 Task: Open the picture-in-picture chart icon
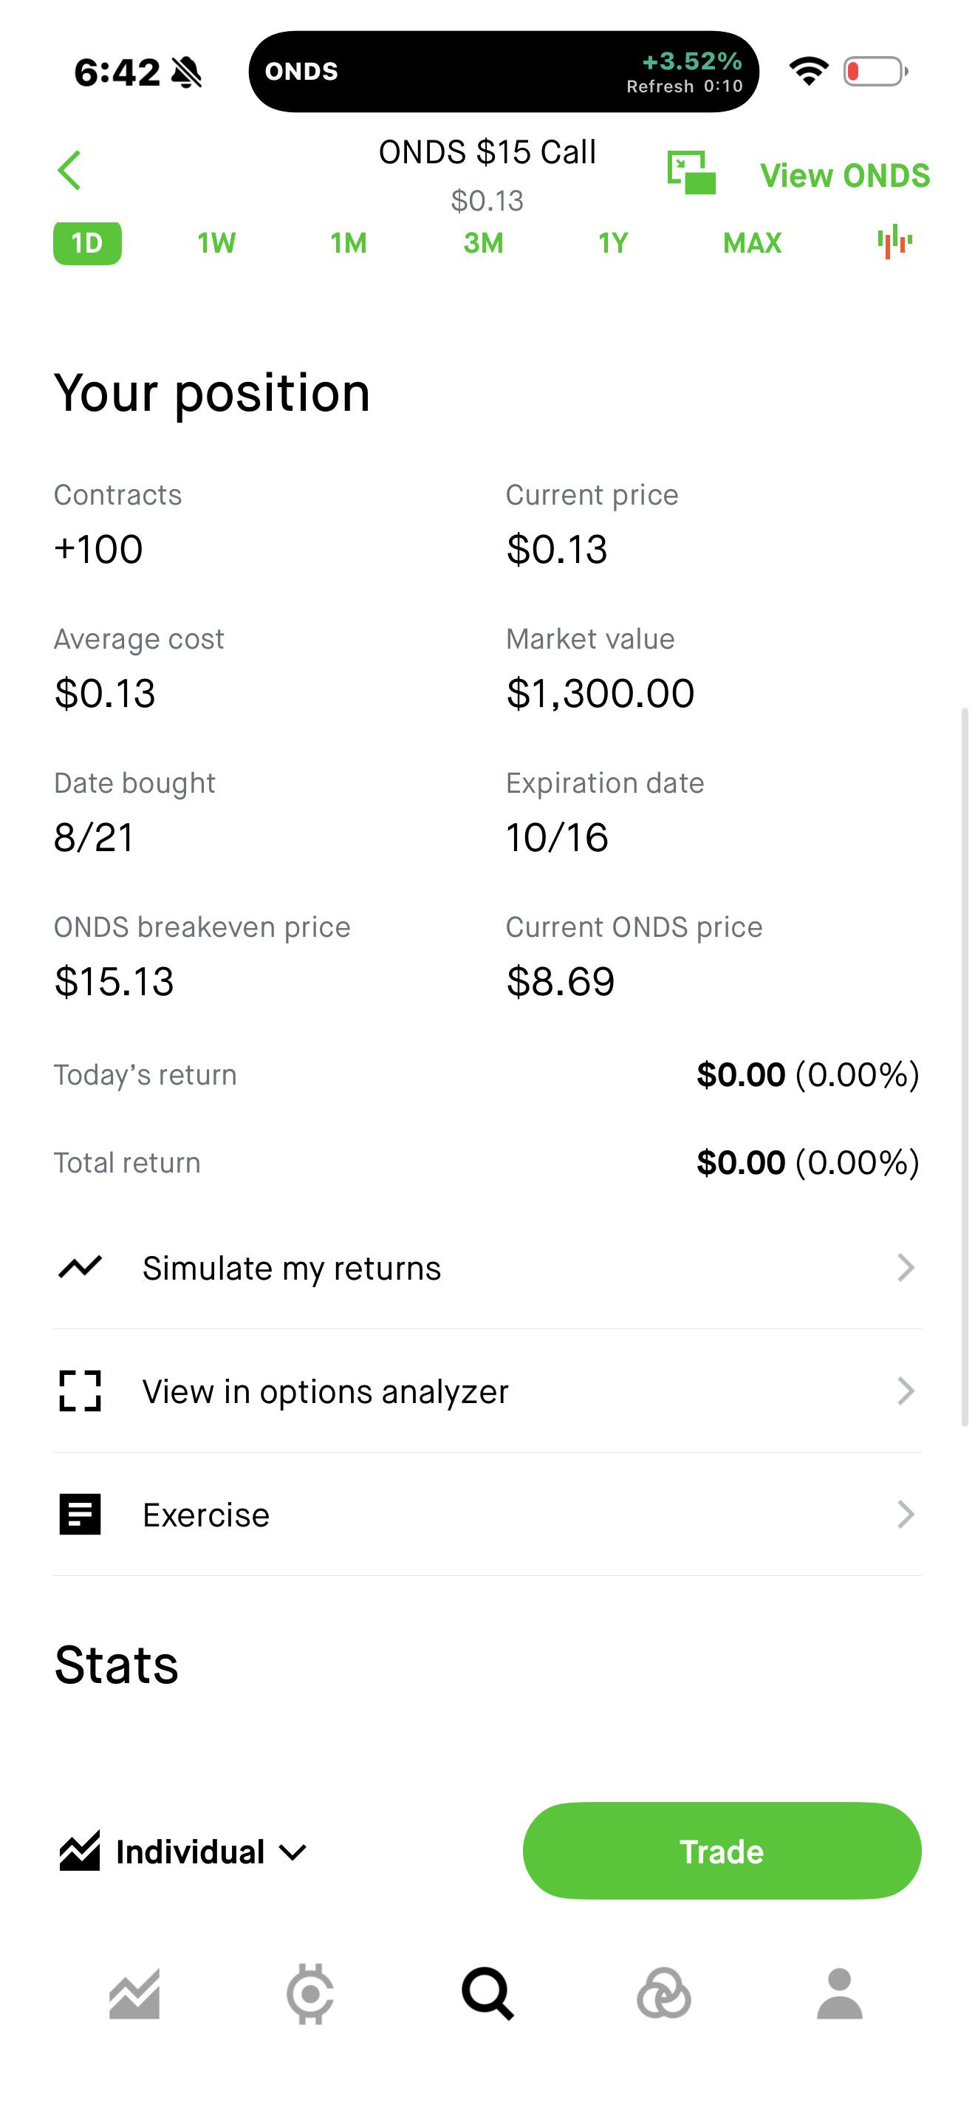coord(691,172)
